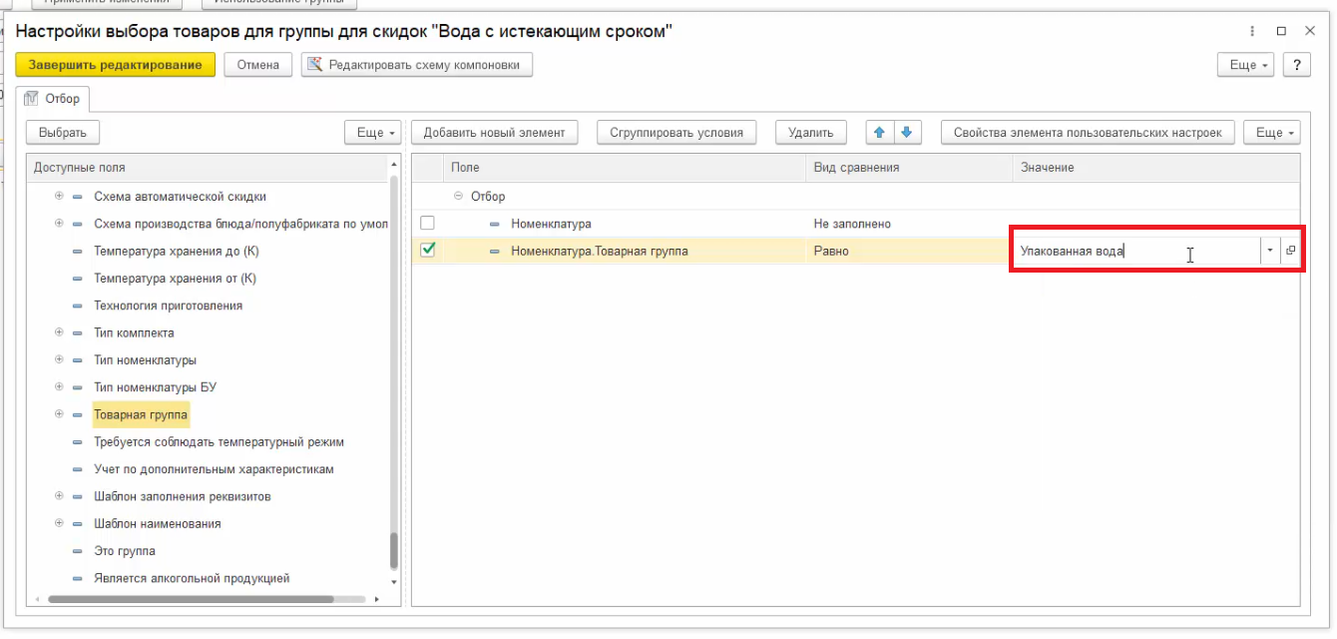The image size is (1337, 639).
Task: Click the horizontal scrollbar under available fields
Action: (x=190, y=600)
